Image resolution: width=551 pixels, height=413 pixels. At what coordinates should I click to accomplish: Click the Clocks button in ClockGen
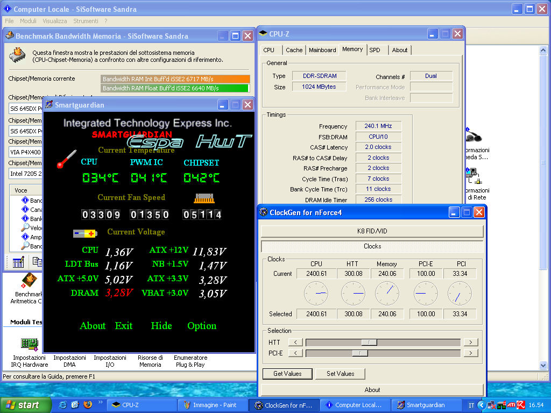coord(372,246)
